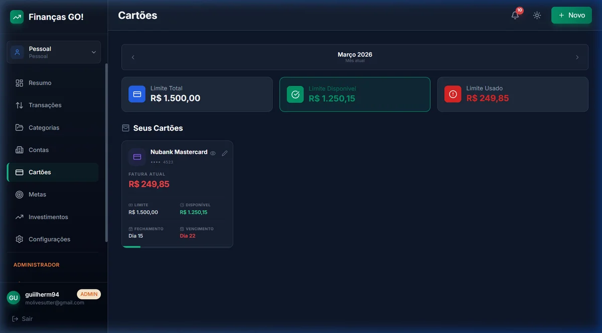This screenshot has width=602, height=333.
Task: Go to next month with right chevron
Action: (x=577, y=57)
